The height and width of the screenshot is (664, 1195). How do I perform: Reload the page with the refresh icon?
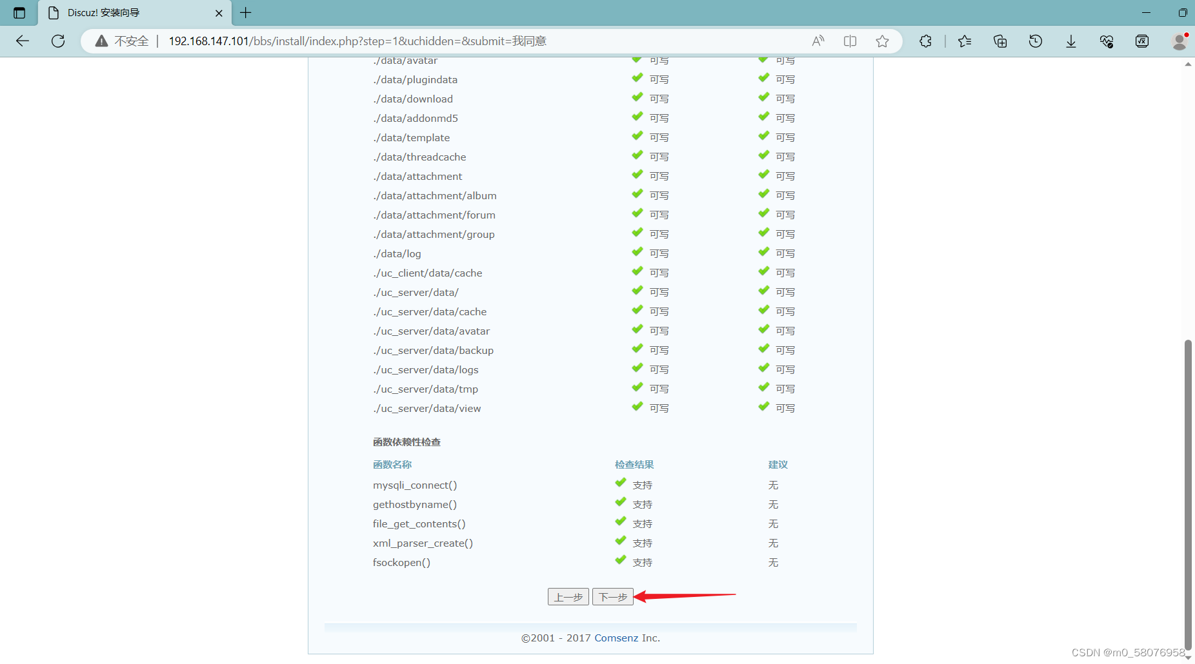pyautogui.click(x=58, y=41)
